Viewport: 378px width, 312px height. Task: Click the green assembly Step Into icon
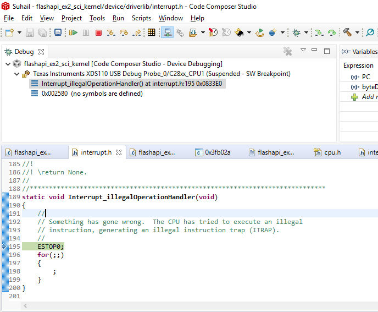tap(319, 32)
